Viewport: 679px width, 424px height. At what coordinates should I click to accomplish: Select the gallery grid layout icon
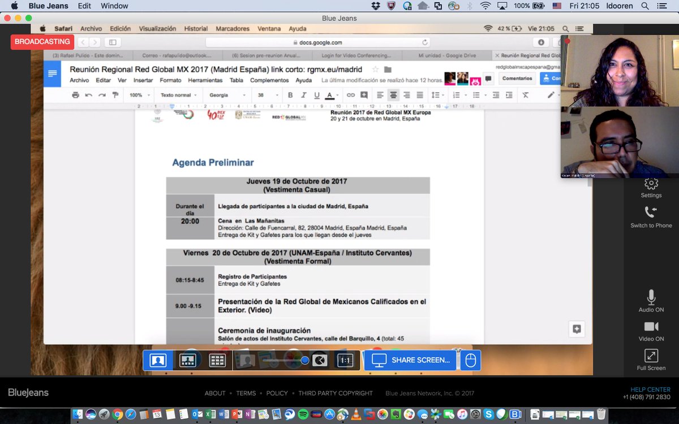[x=217, y=360]
